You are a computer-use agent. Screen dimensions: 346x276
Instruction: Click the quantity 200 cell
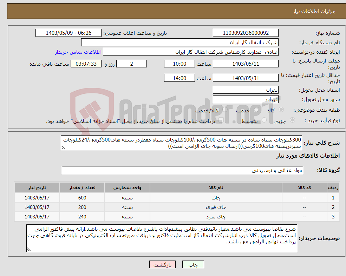coord(82,208)
